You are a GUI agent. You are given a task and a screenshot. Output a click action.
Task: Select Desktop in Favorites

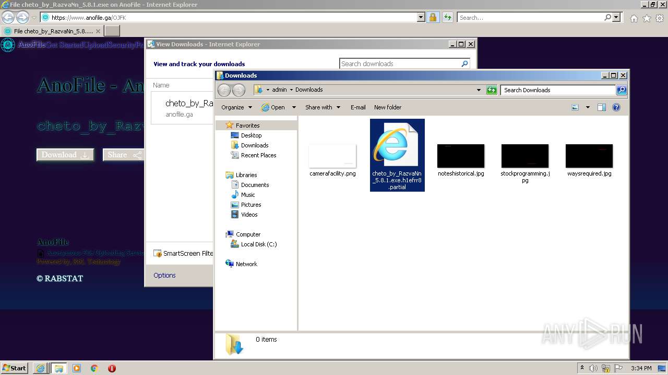[x=251, y=135]
